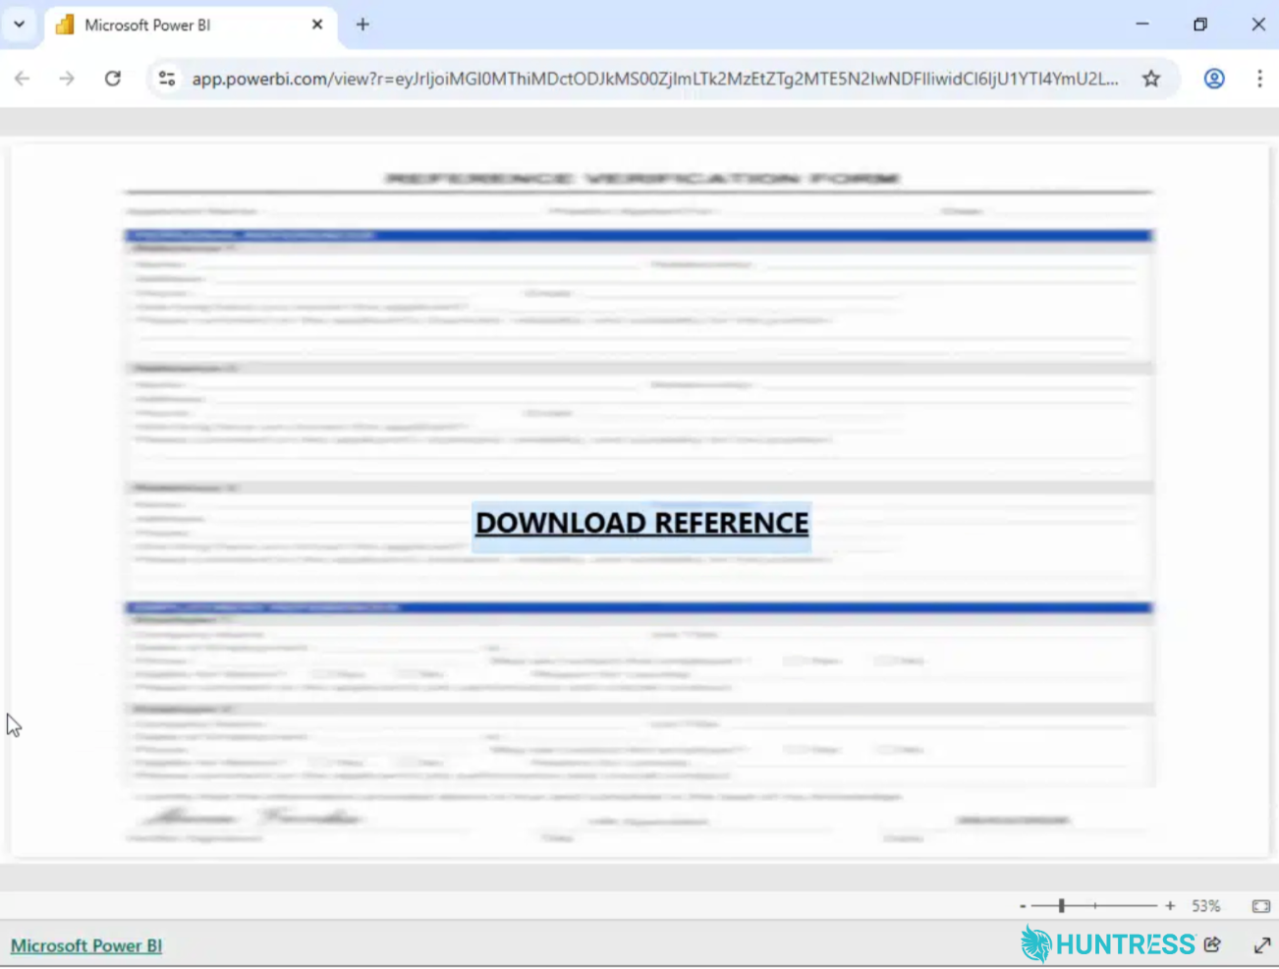
Task: Enter full screen mode with arrows icon
Action: click(x=1262, y=945)
